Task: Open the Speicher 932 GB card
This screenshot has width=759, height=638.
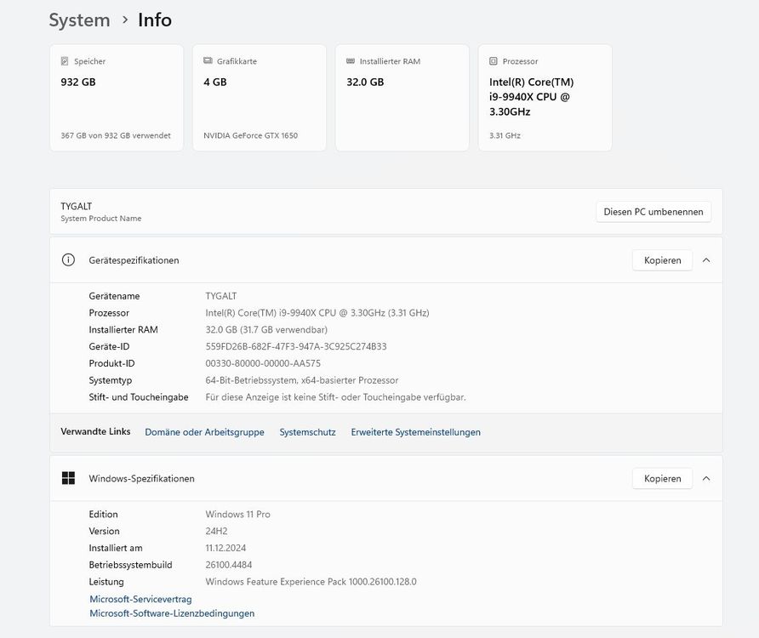Action: (x=117, y=98)
